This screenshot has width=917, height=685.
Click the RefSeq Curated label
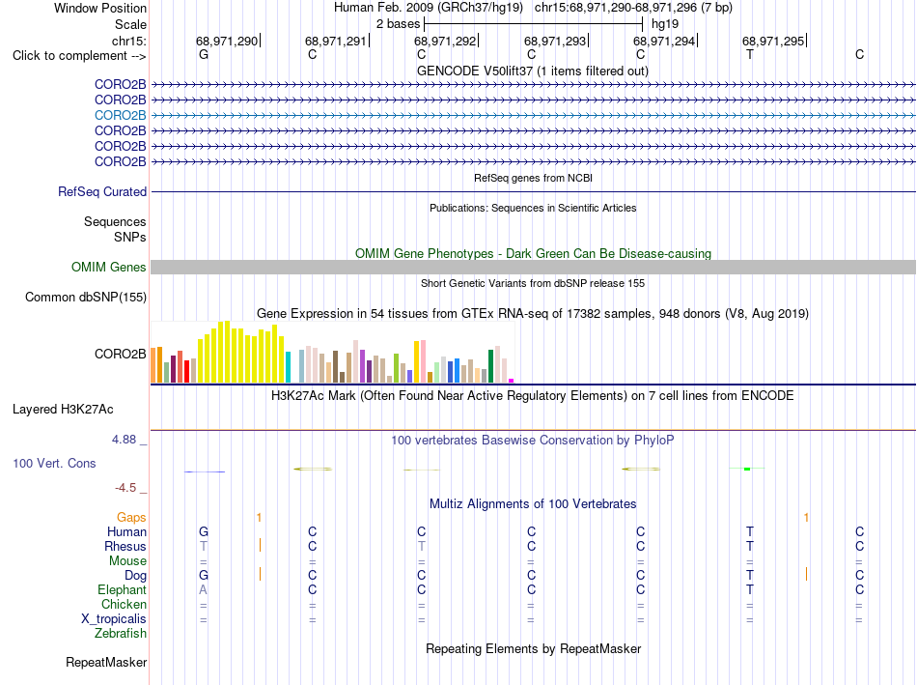(x=102, y=191)
